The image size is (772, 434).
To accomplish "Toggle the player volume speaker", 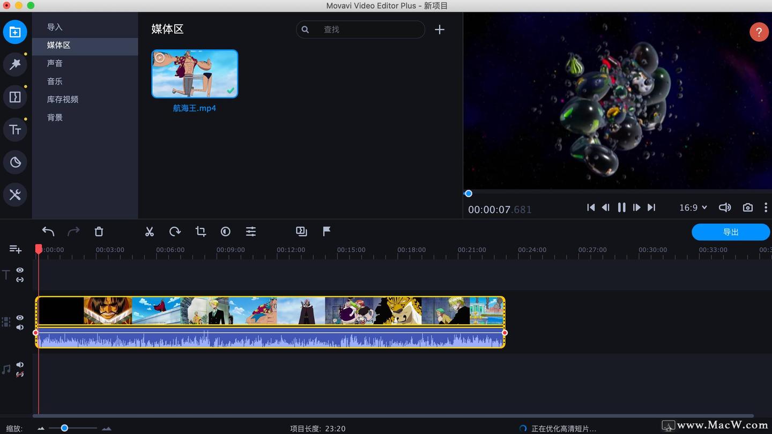I will 725,207.
